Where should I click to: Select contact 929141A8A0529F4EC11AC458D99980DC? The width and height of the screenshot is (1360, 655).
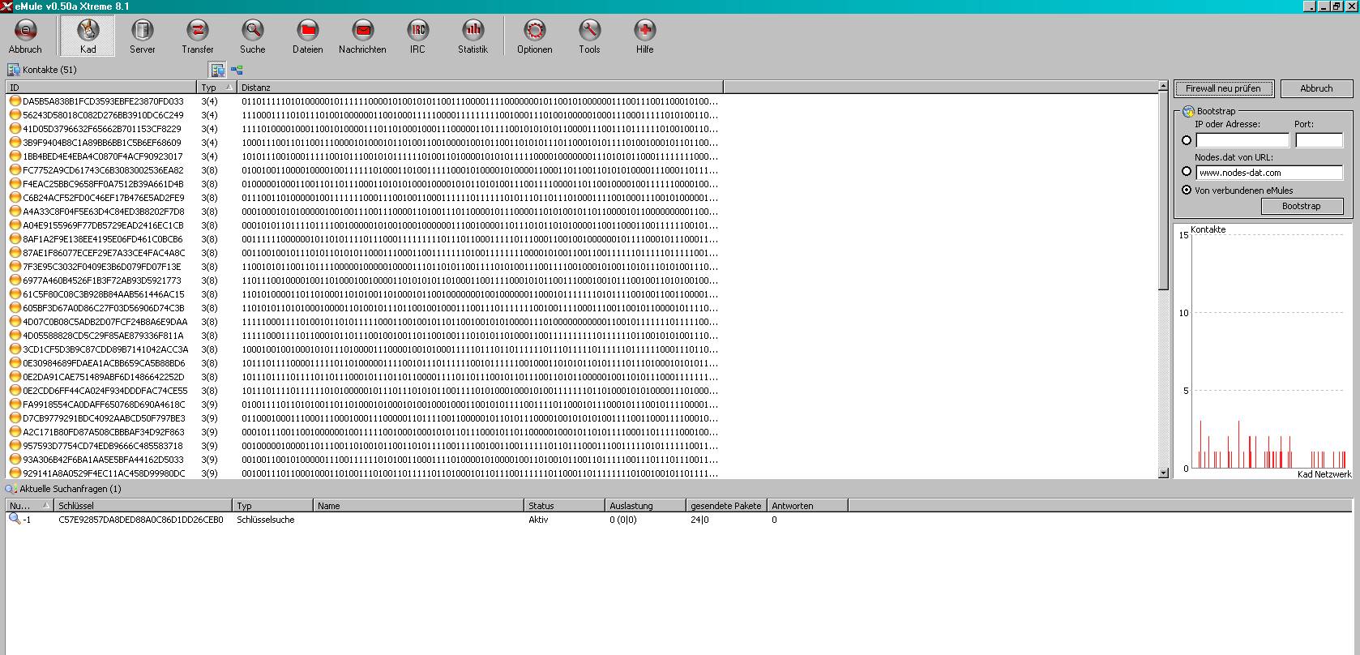point(103,473)
